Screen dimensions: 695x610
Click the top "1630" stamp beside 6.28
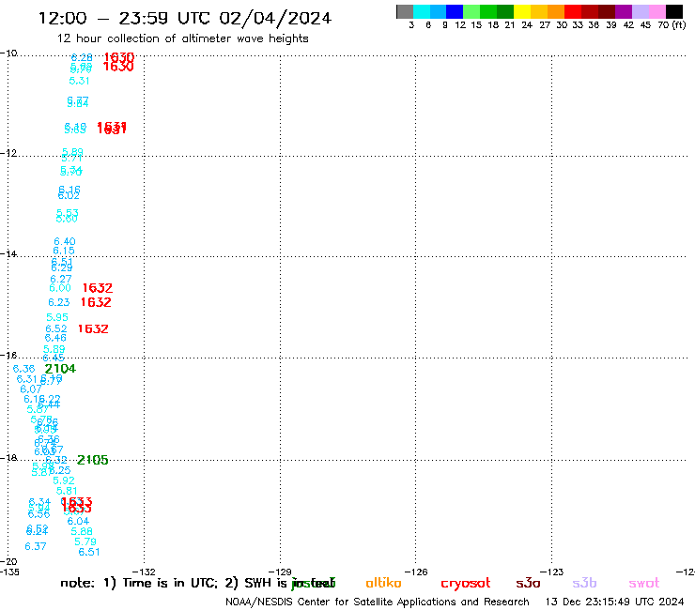coord(118,57)
